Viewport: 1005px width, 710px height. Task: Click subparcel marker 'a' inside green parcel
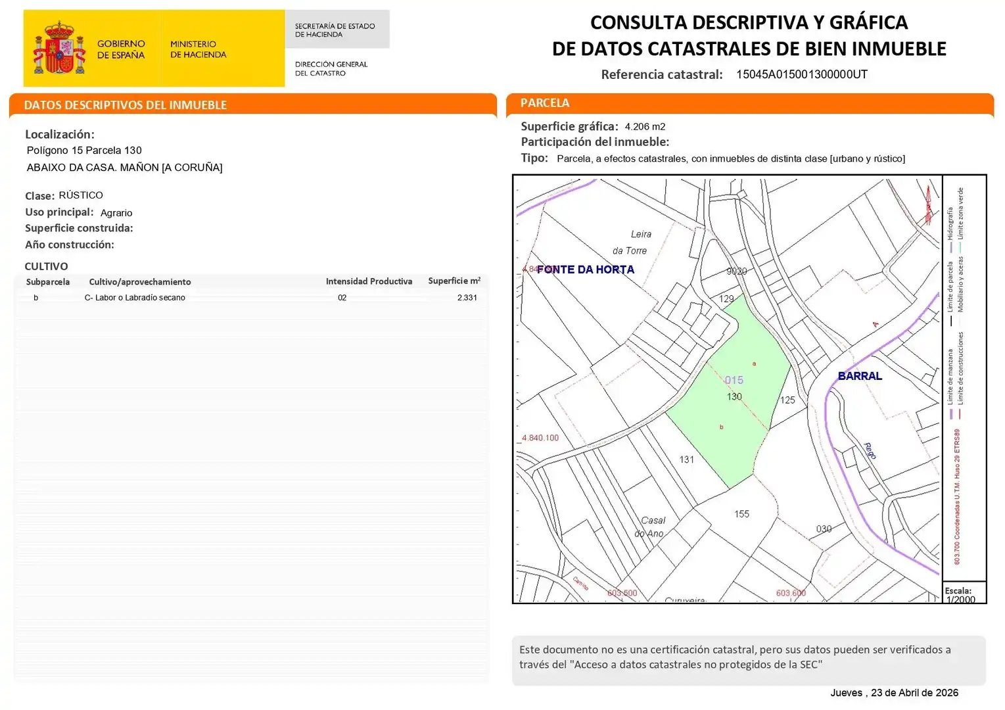(754, 364)
